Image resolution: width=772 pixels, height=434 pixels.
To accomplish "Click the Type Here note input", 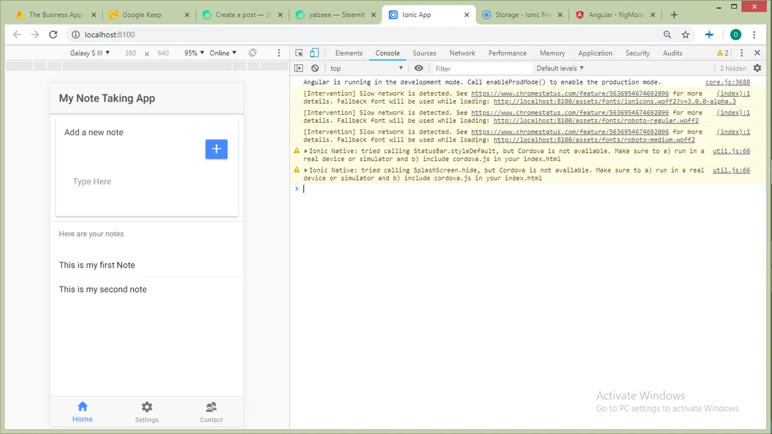I will click(147, 181).
